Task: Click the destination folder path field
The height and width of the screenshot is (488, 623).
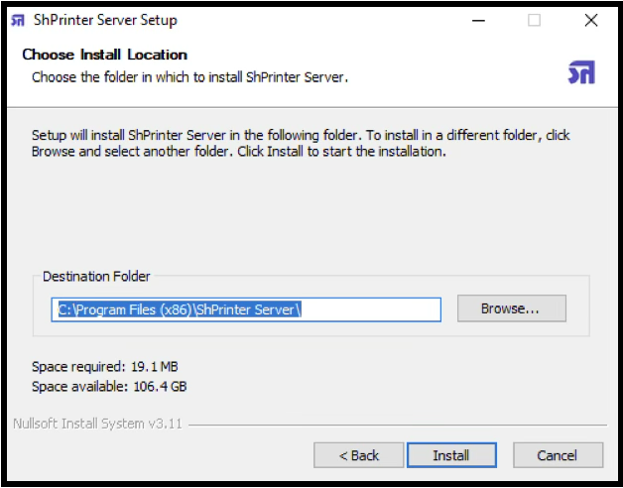Action: click(x=369, y=309)
